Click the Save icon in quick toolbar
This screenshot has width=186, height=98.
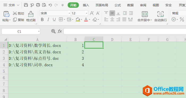[x=26, y=5]
